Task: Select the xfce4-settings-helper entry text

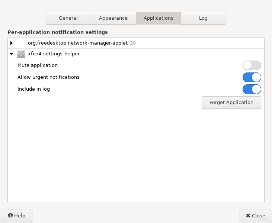Action: (54, 54)
